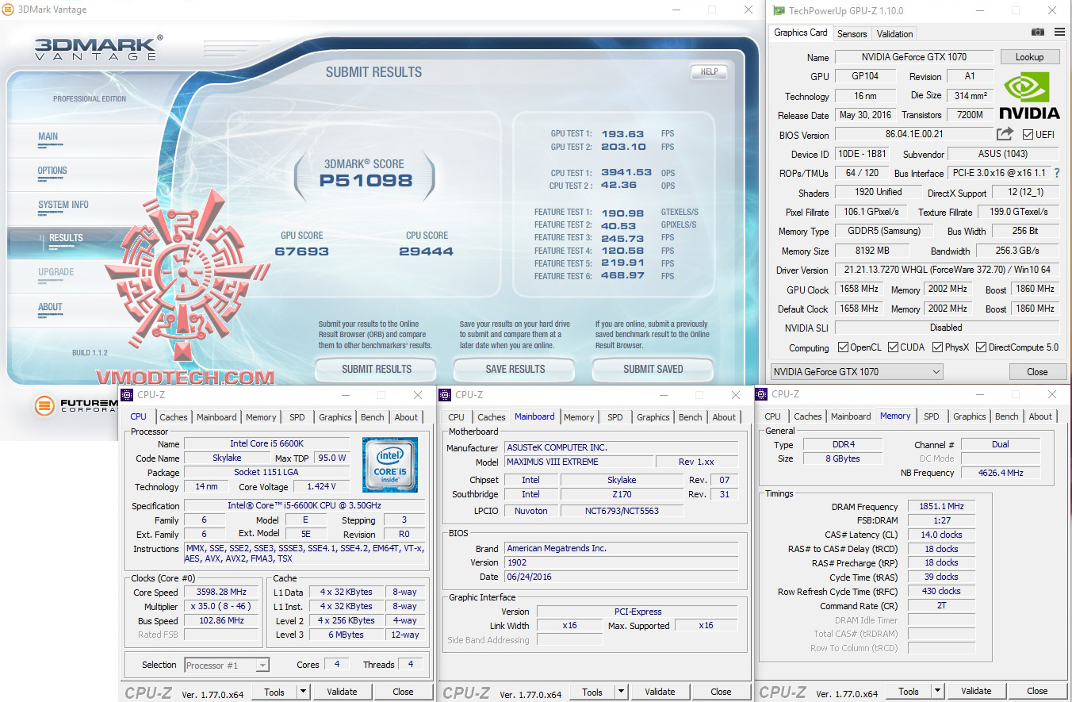1072x702 pixels.
Task: Expand Tools dropdown arrow in CPU-Z Memory window
Action: 937,691
